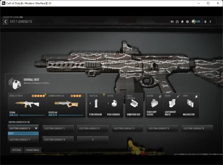223x165 pixels.
Task: Click the Static-HV level progress bar
Action: click(x=71, y=115)
